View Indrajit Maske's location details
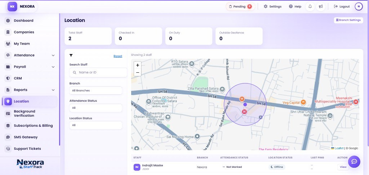The image size is (369, 175). pos(343,167)
